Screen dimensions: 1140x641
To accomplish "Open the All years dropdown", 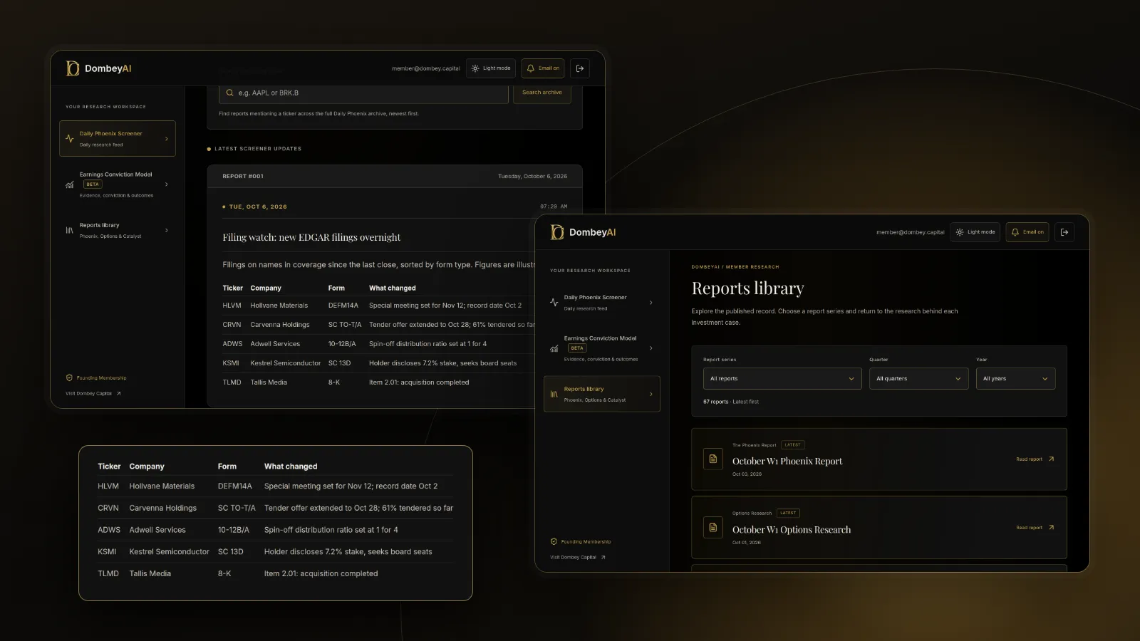I will click(1016, 379).
